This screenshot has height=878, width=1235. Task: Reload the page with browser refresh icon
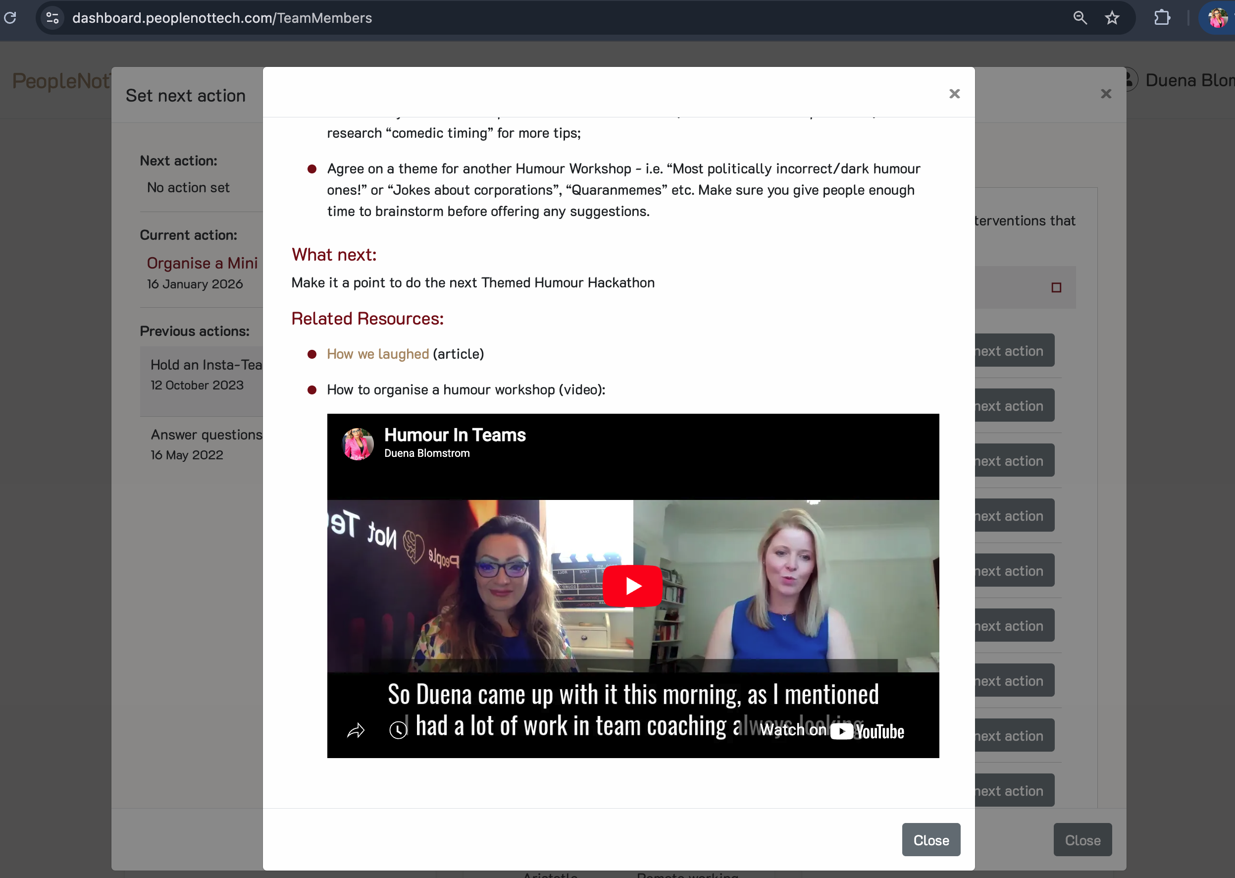10,18
